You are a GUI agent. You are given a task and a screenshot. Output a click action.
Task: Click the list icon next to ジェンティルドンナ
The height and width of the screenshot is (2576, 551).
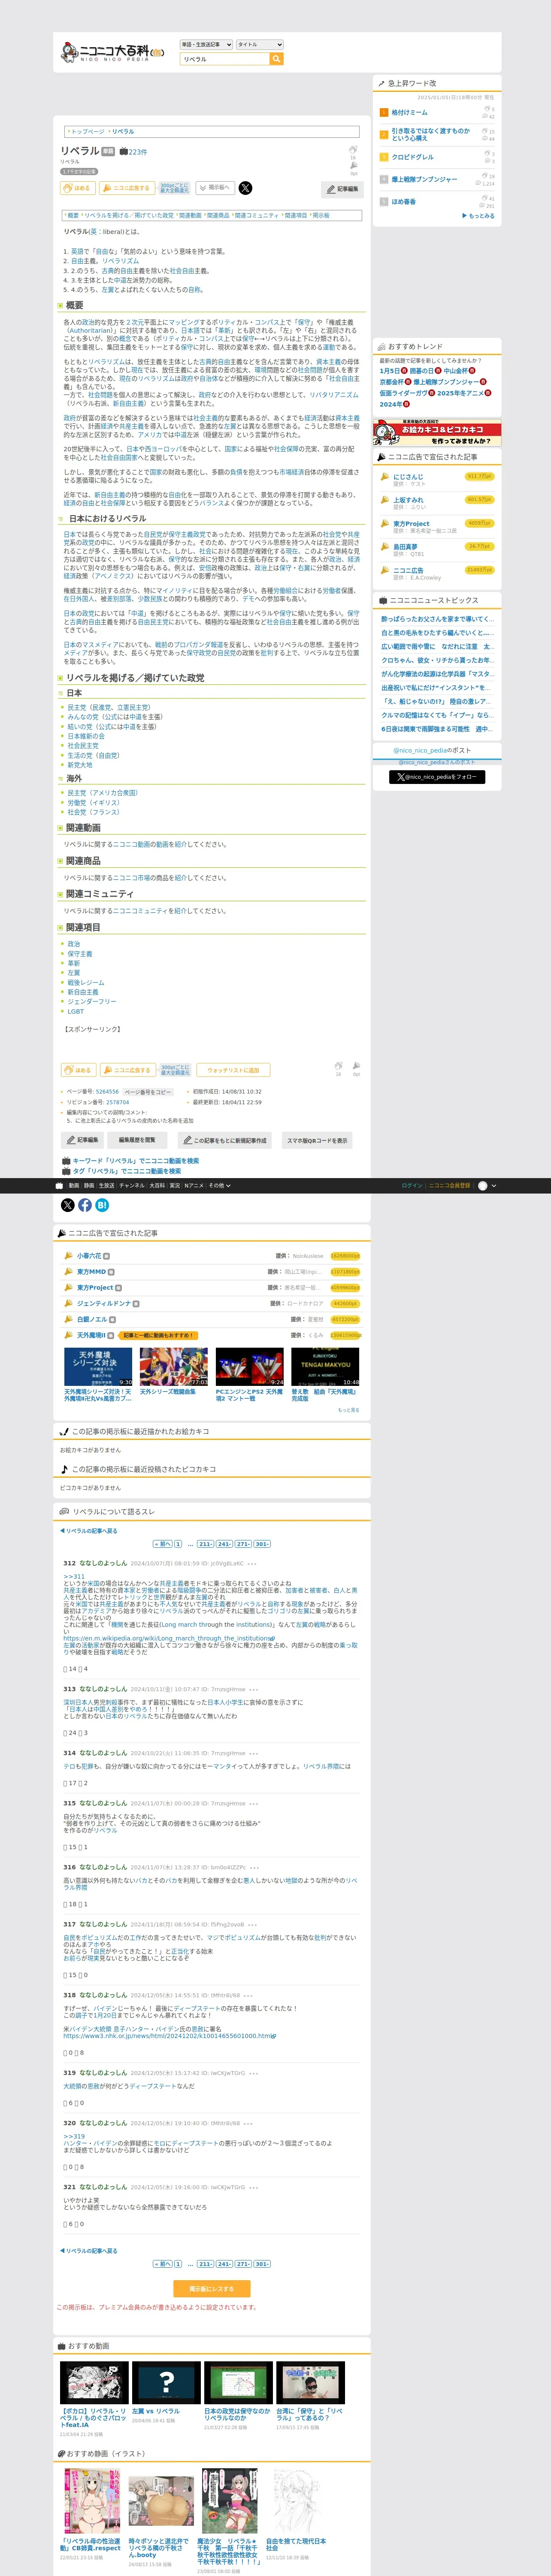coord(135,1304)
